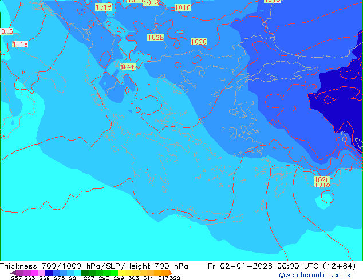This screenshot has height=280, width=363.
Task: Pick the orange arrow tip at the legend end
Action: pyautogui.click(x=171, y=273)
